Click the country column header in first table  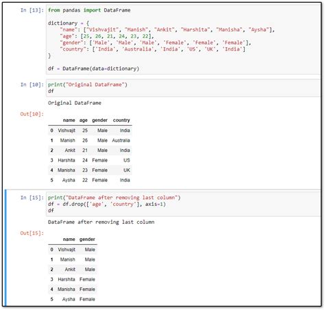[x=121, y=120]
